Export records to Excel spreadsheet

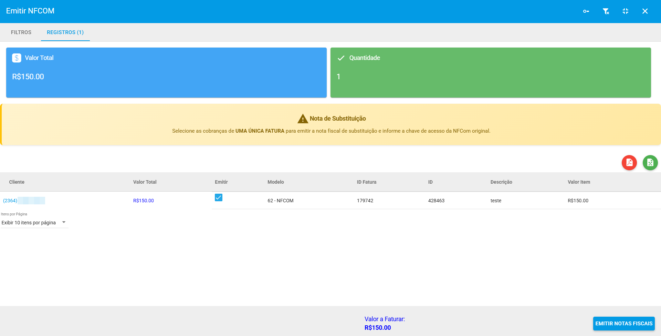(650, 163)
